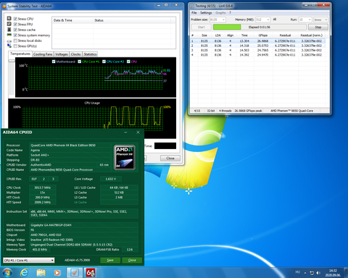Open the Run count dropdown
Screen dimensions: 348x278
[305, 20]
